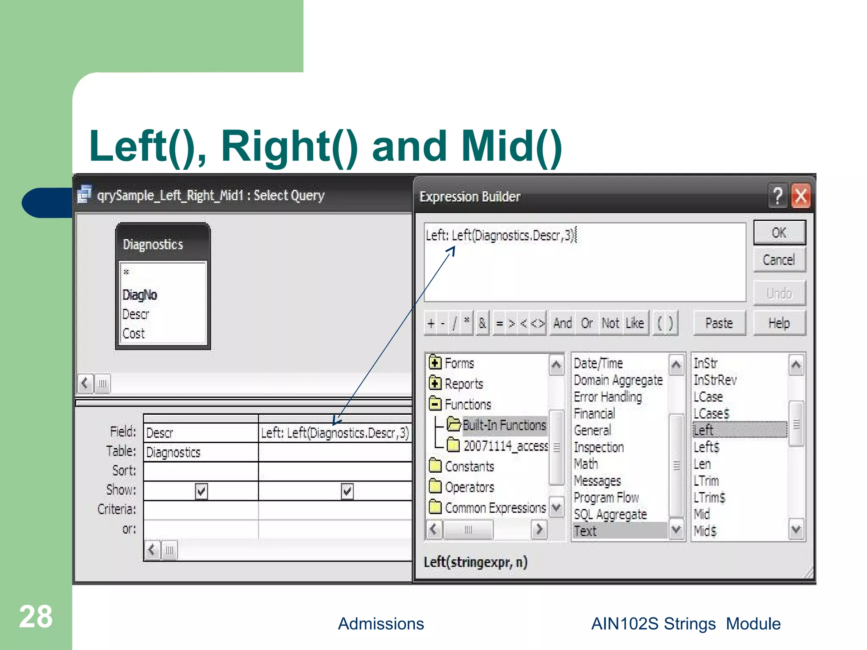Close the Expression Builder dialog
This screenshot has height=650, width=867.
click(x=801, y=196)
